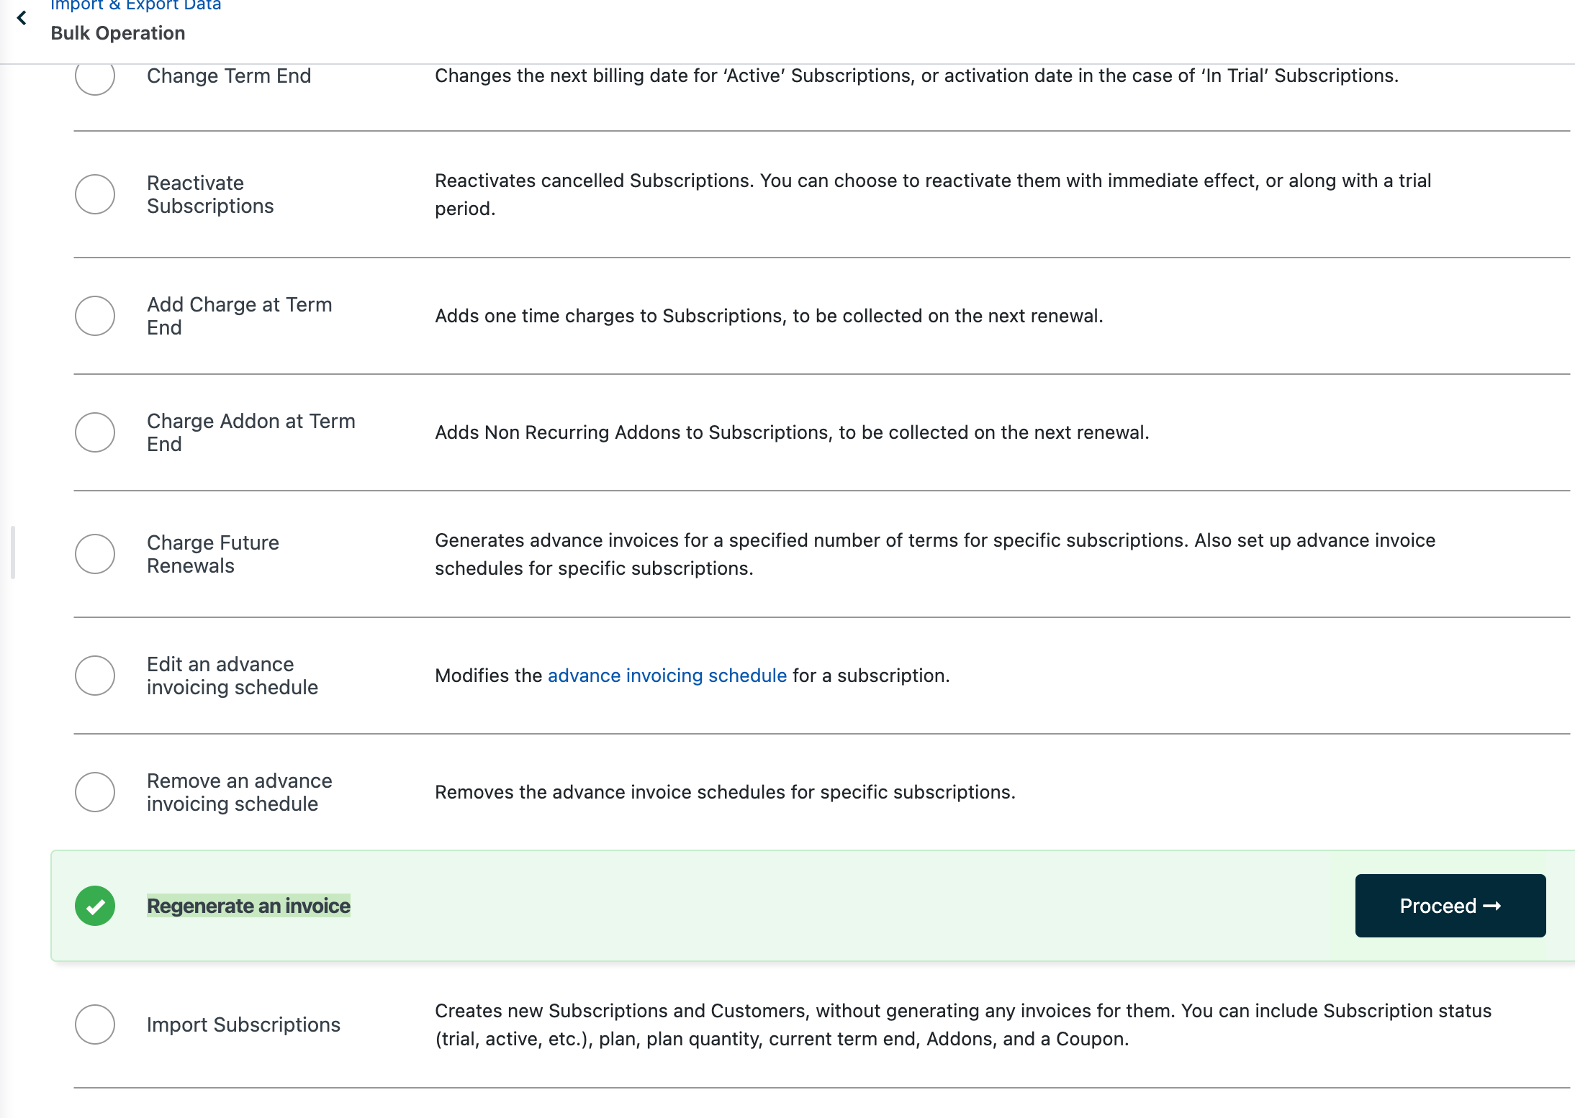Image resolution: width=1575 pixels, height=1118 pixels.
Task: Click the green checkmark for Regenerate an invoice
Action: [95, 906]
